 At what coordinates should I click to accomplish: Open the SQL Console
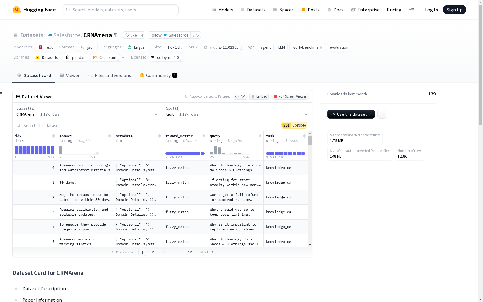294,125
